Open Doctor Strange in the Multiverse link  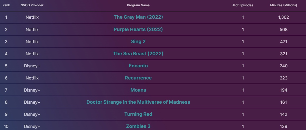click(138, 102)
